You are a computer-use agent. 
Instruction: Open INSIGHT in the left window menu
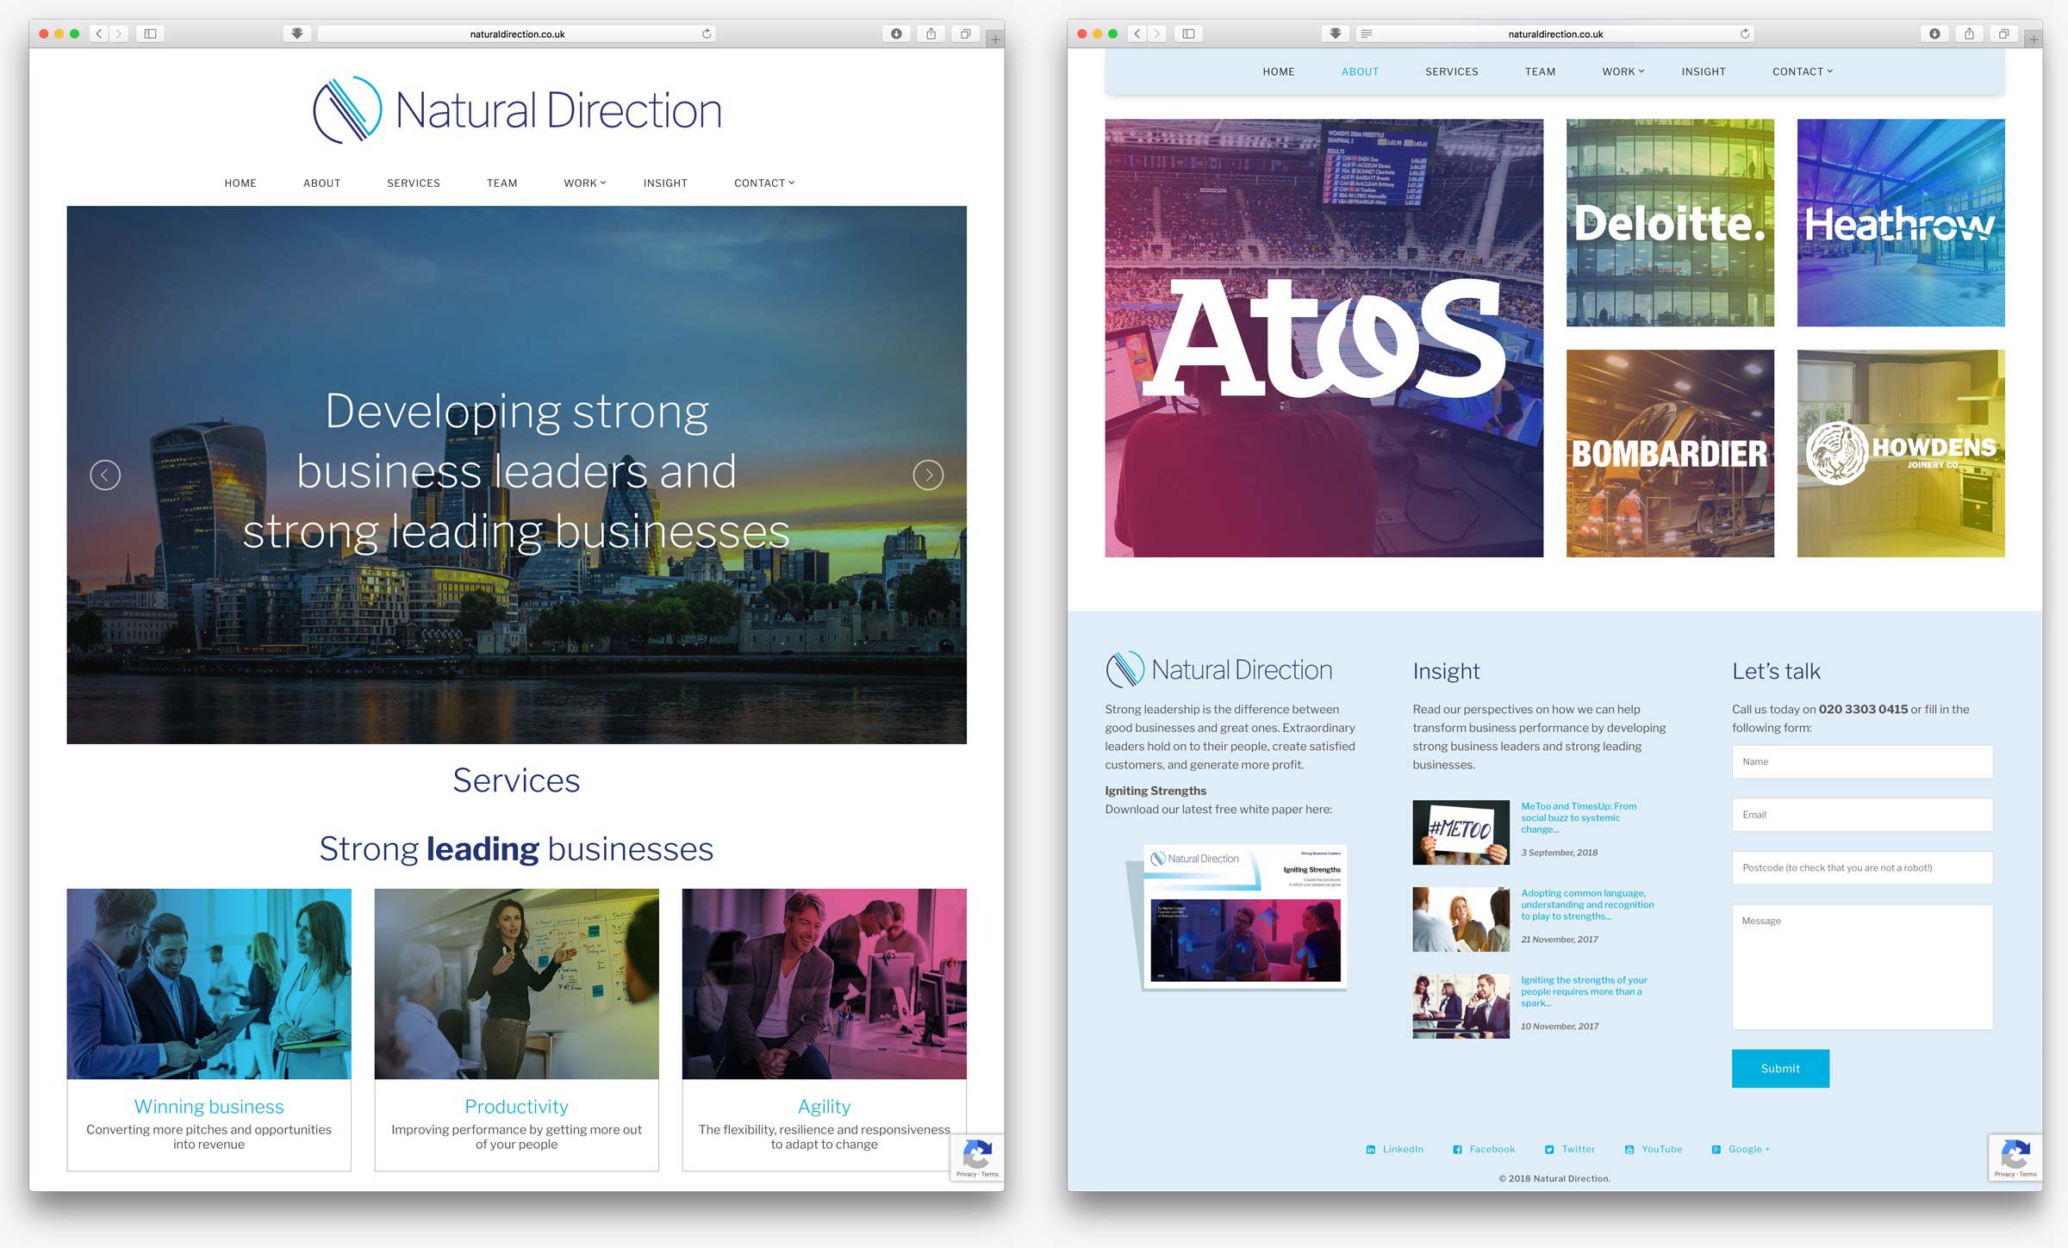pyautogui.click(x=665, y=183)
